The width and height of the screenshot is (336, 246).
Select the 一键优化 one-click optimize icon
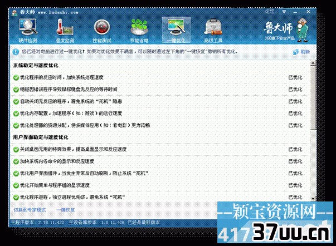[176, 30]
